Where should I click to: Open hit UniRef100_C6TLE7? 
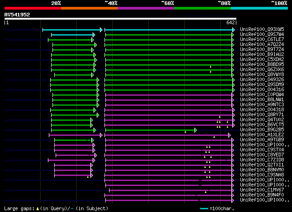pos(262,40)
